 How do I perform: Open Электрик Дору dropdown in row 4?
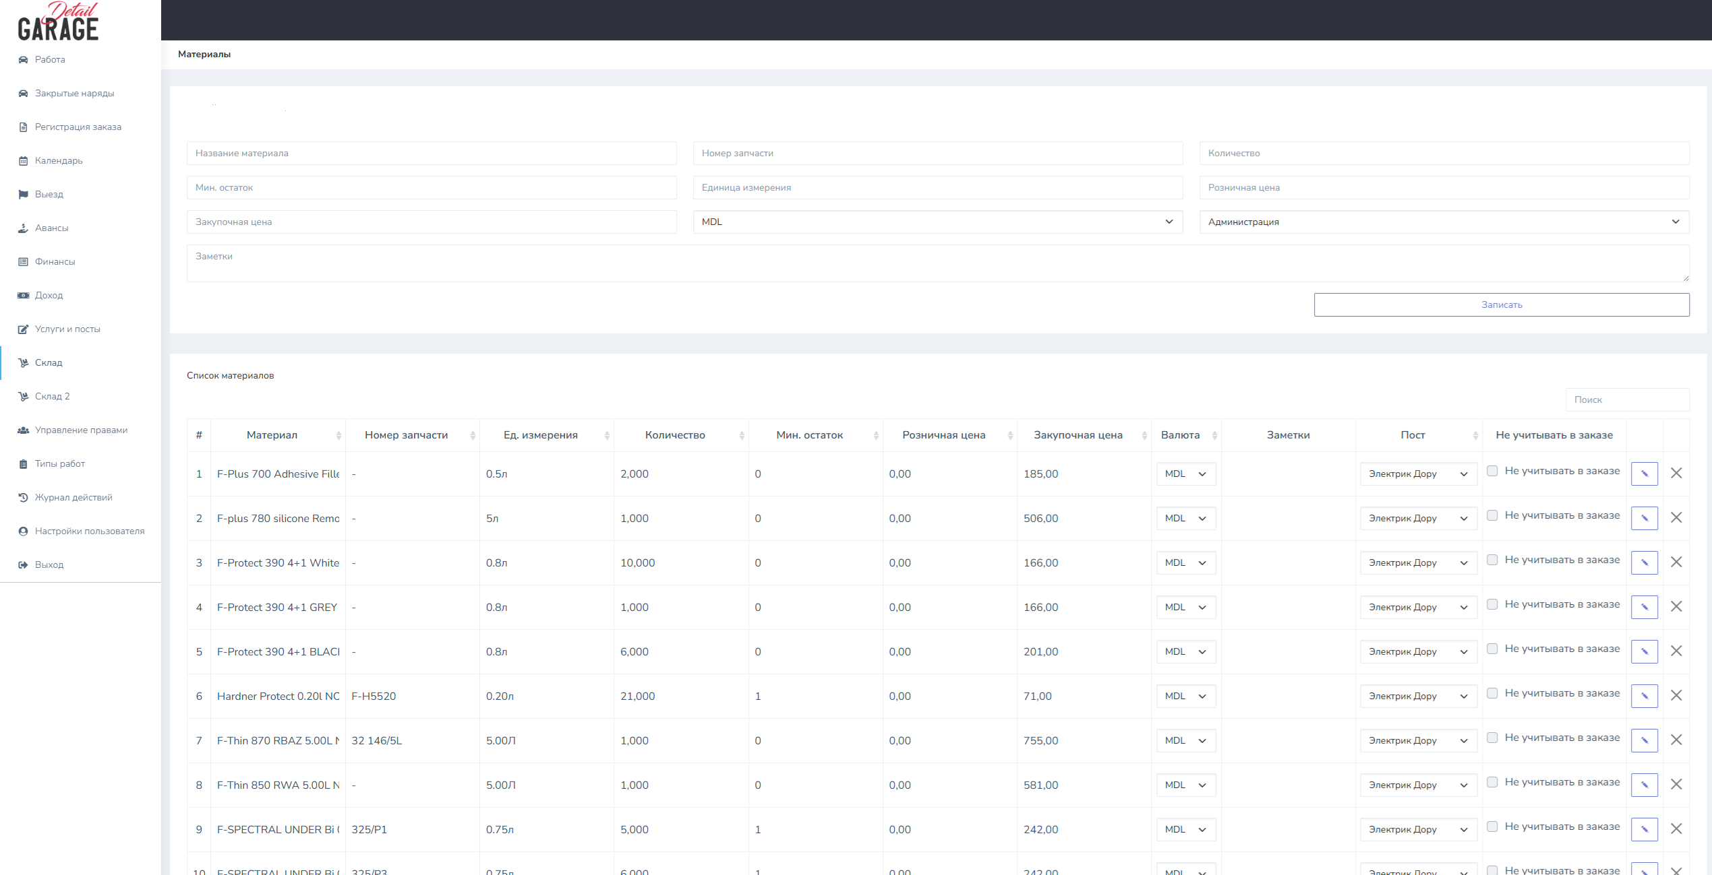click(x=1417, y=607)
